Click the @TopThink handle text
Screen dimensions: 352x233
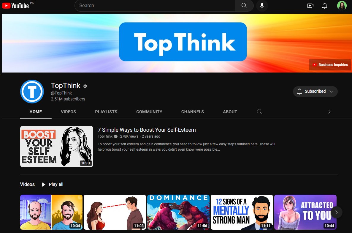pyautogui.click(x=61, y=93)
